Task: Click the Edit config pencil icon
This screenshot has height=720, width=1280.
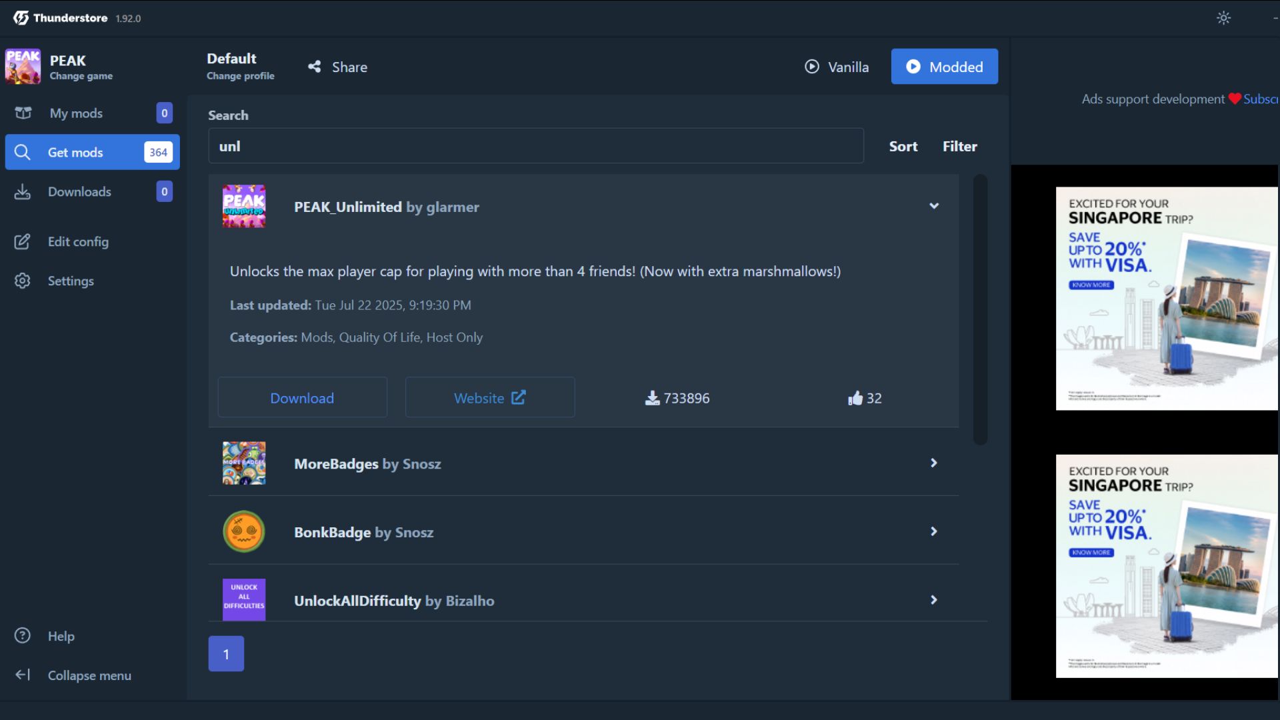Action: pos(23,241)
